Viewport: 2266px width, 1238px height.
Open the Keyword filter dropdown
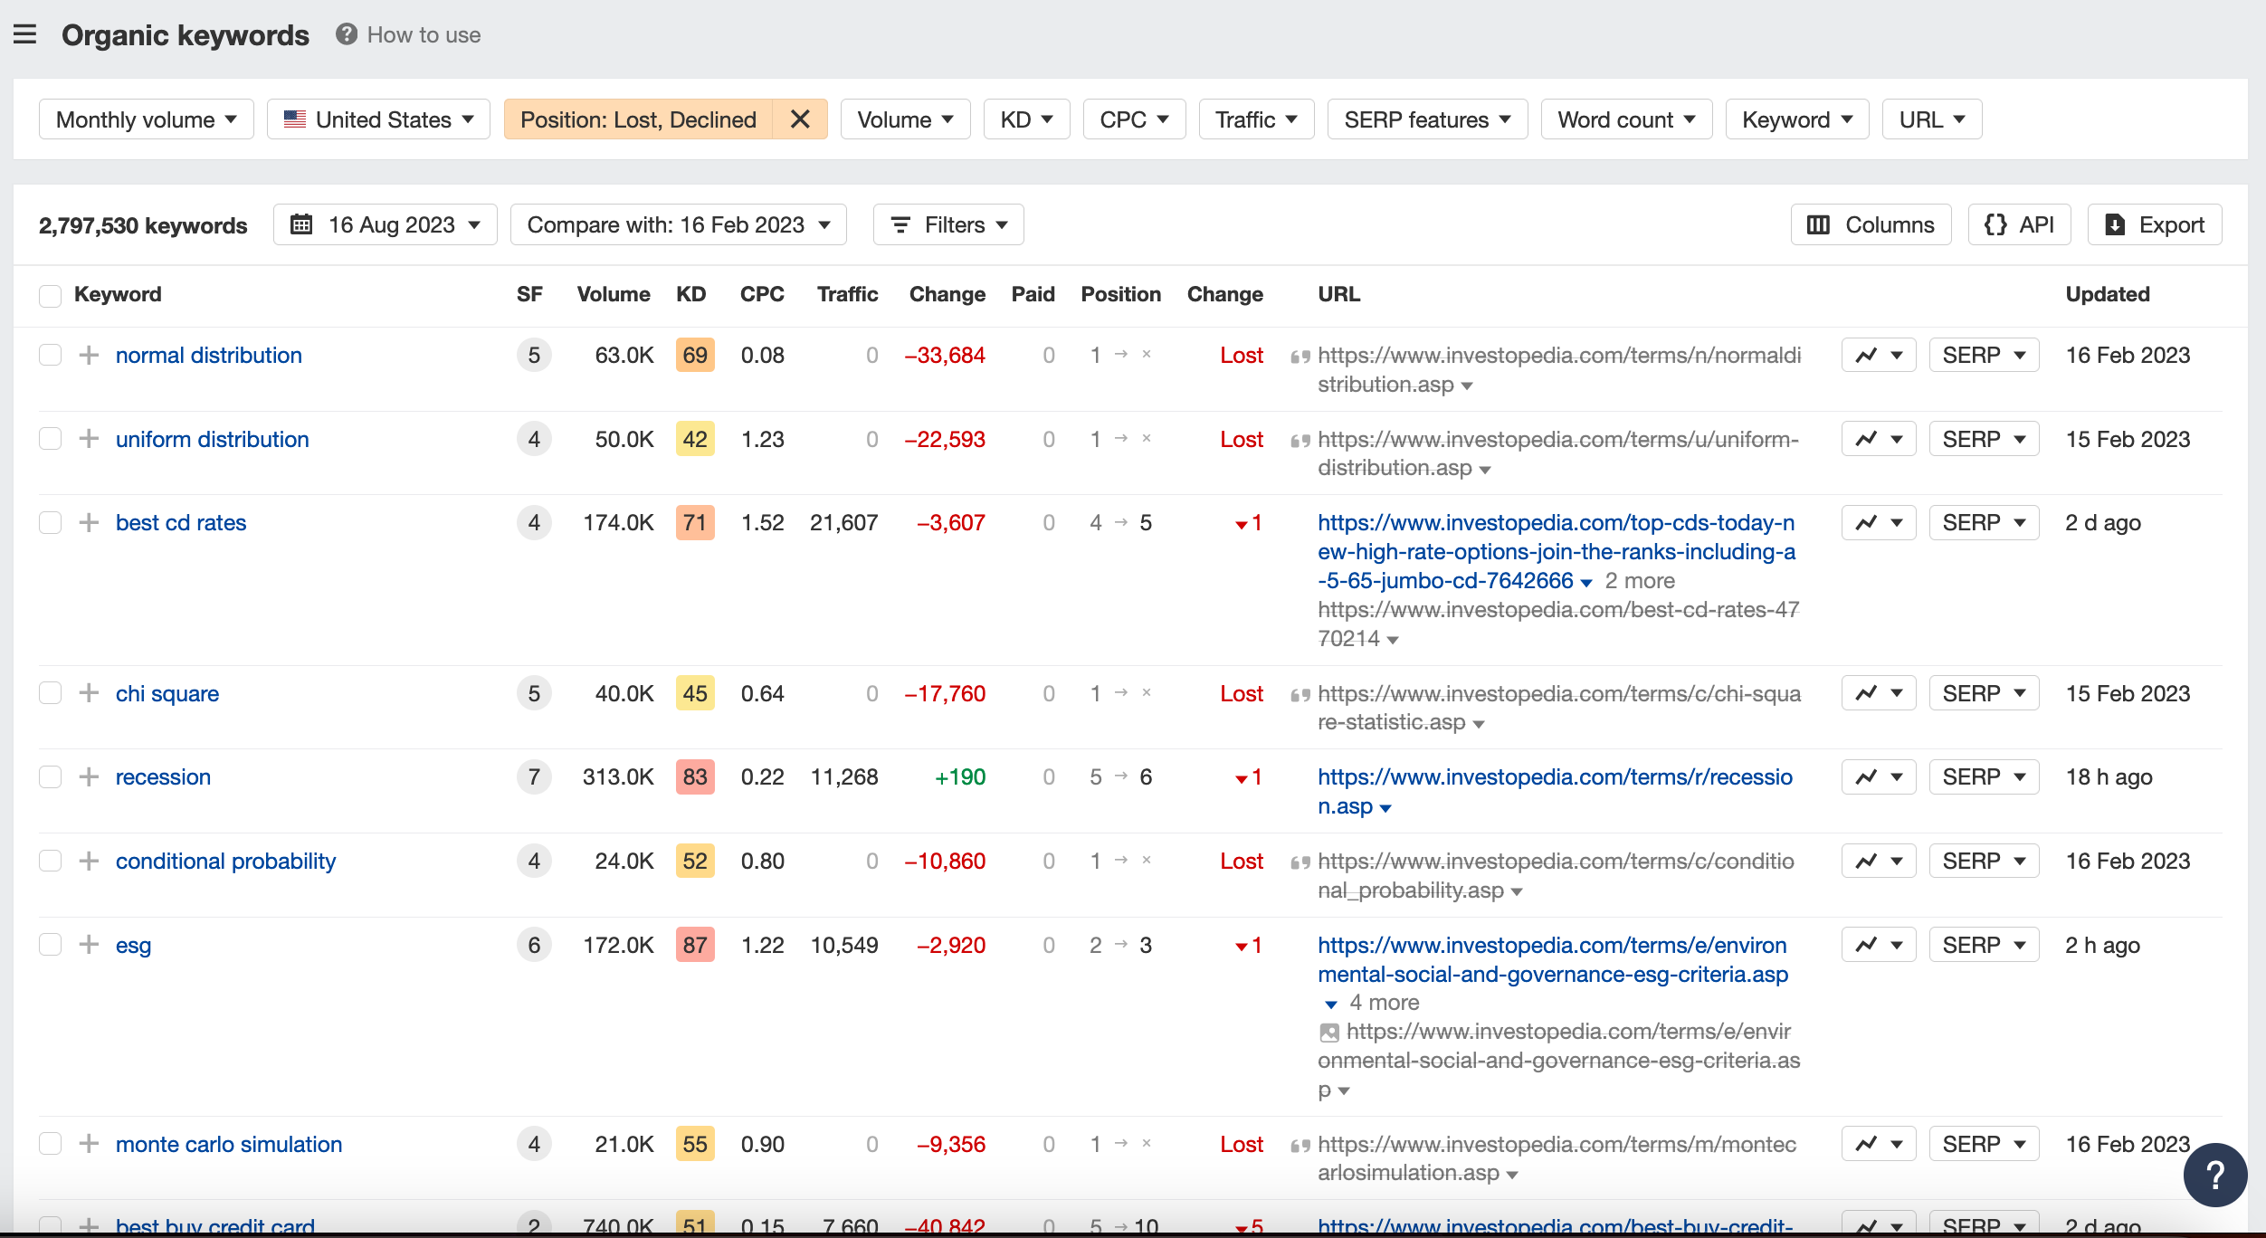pyautogui.click(x=1797, y=119)
